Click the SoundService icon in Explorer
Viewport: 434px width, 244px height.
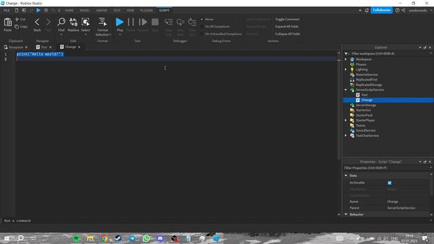click(352, 131)
